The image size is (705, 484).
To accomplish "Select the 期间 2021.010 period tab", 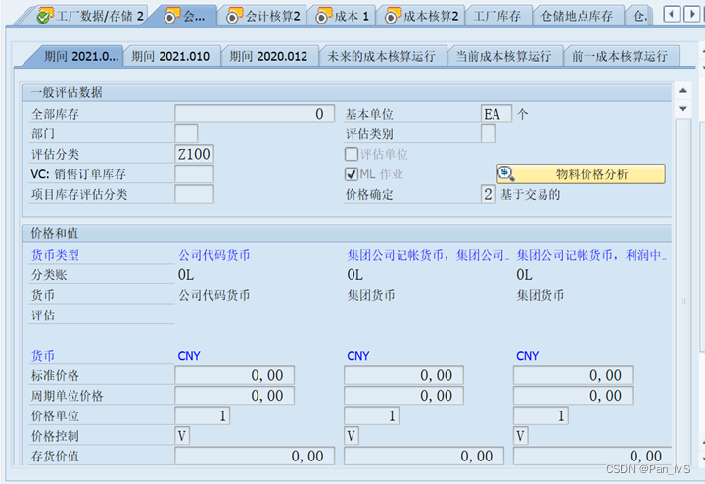I will (x=170, y=56).
